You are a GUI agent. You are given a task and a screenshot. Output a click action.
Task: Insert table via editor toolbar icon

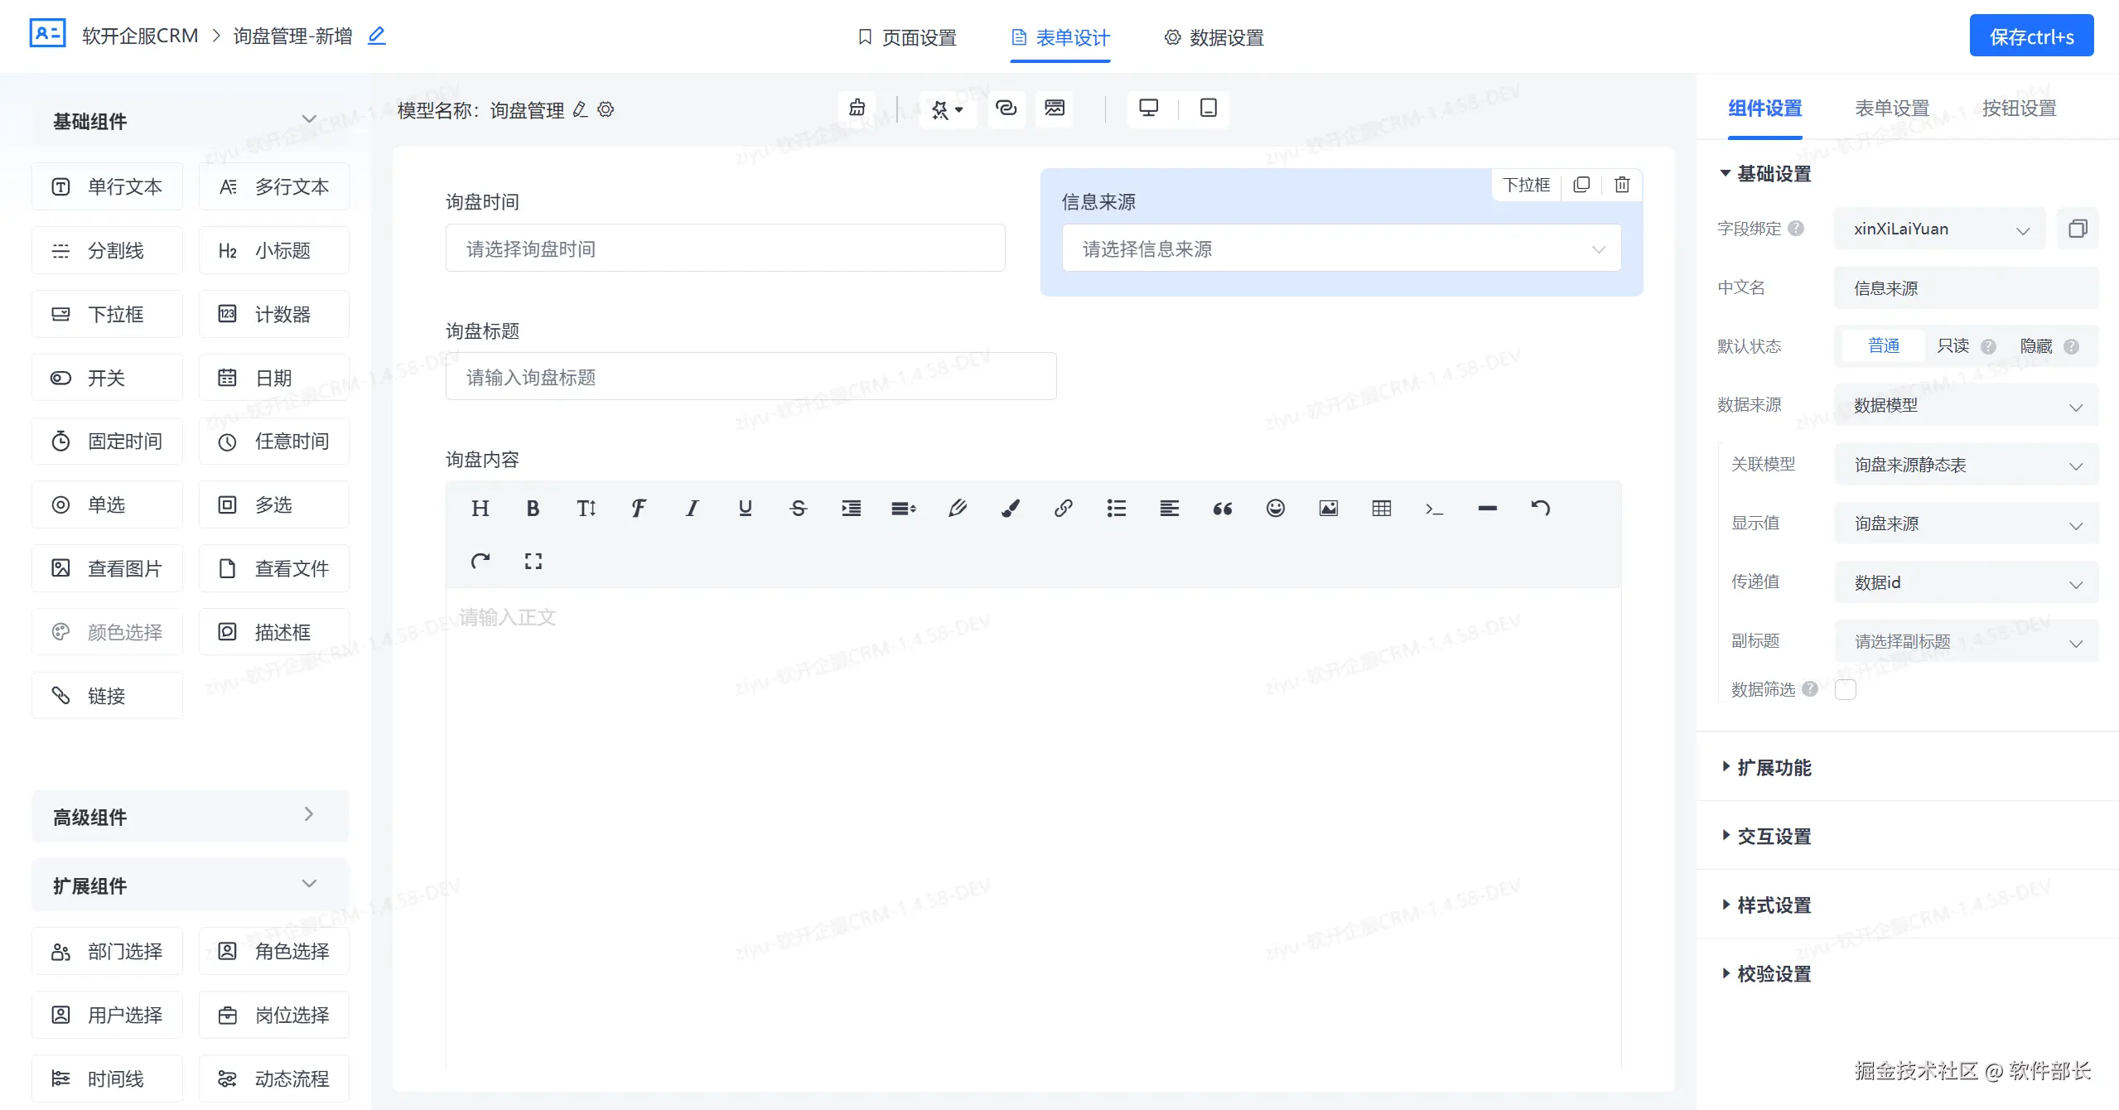pyautogui.click(x=1381, y=509)
